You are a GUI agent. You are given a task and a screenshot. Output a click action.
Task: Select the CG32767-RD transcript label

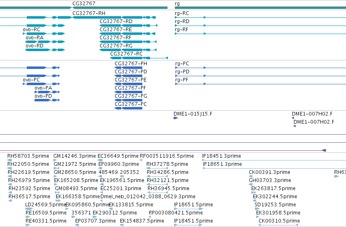click(x=116, y=21)
